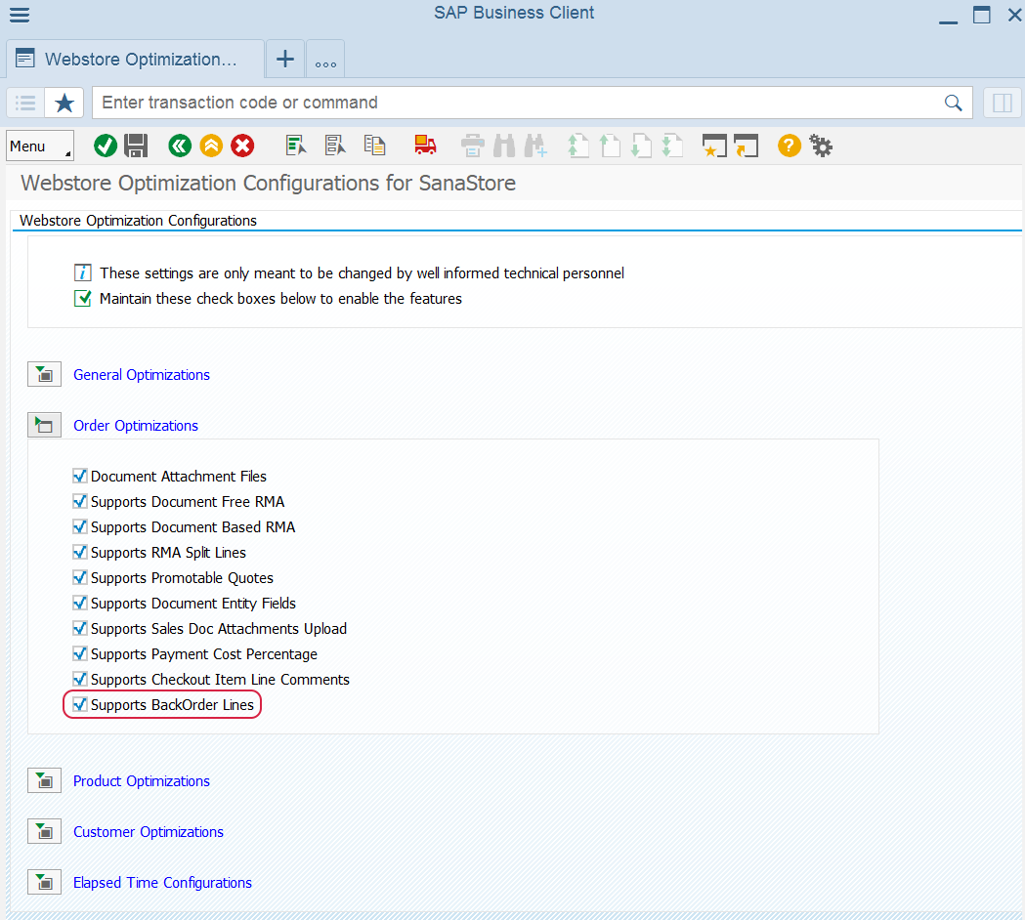This screenshot has height=920, width=1025.
Task: Click the Find binoculars icon
Action: click(504, 146)
